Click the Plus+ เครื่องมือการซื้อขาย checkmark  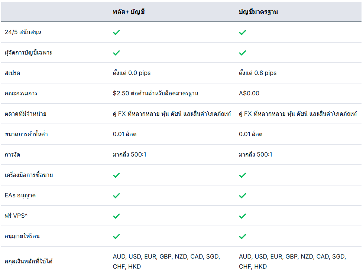(116, 175)
